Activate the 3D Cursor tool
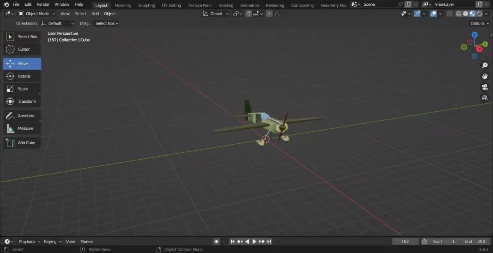493x253 pixels. (22, 49)
